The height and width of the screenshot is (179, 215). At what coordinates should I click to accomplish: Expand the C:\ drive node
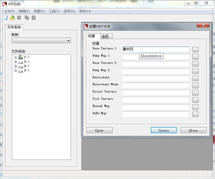point(15,57)
